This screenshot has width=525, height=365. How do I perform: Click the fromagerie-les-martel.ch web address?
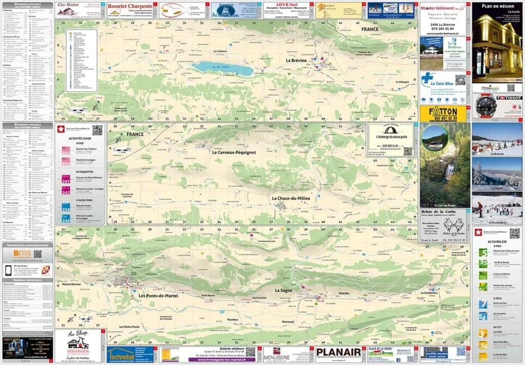coord(221,360)
